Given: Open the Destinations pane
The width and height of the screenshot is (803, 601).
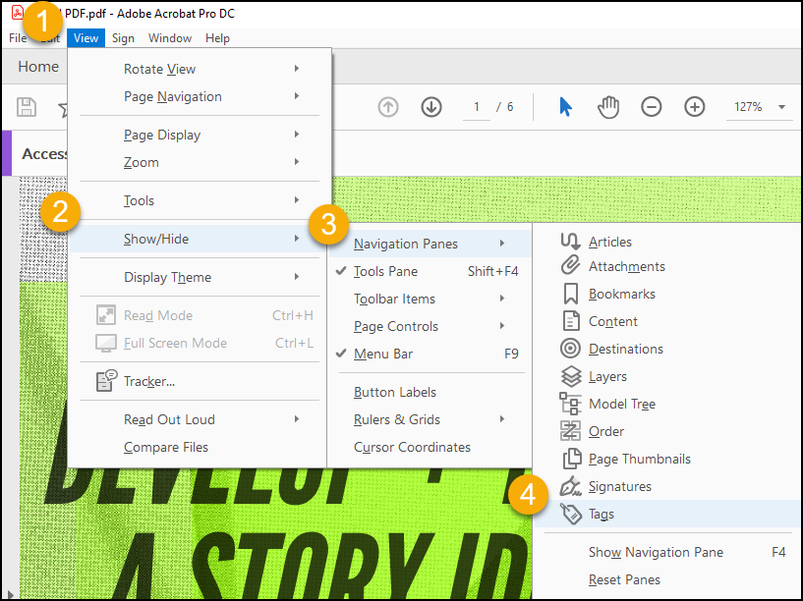Looking at the screenshot, I should coord(667,349).
